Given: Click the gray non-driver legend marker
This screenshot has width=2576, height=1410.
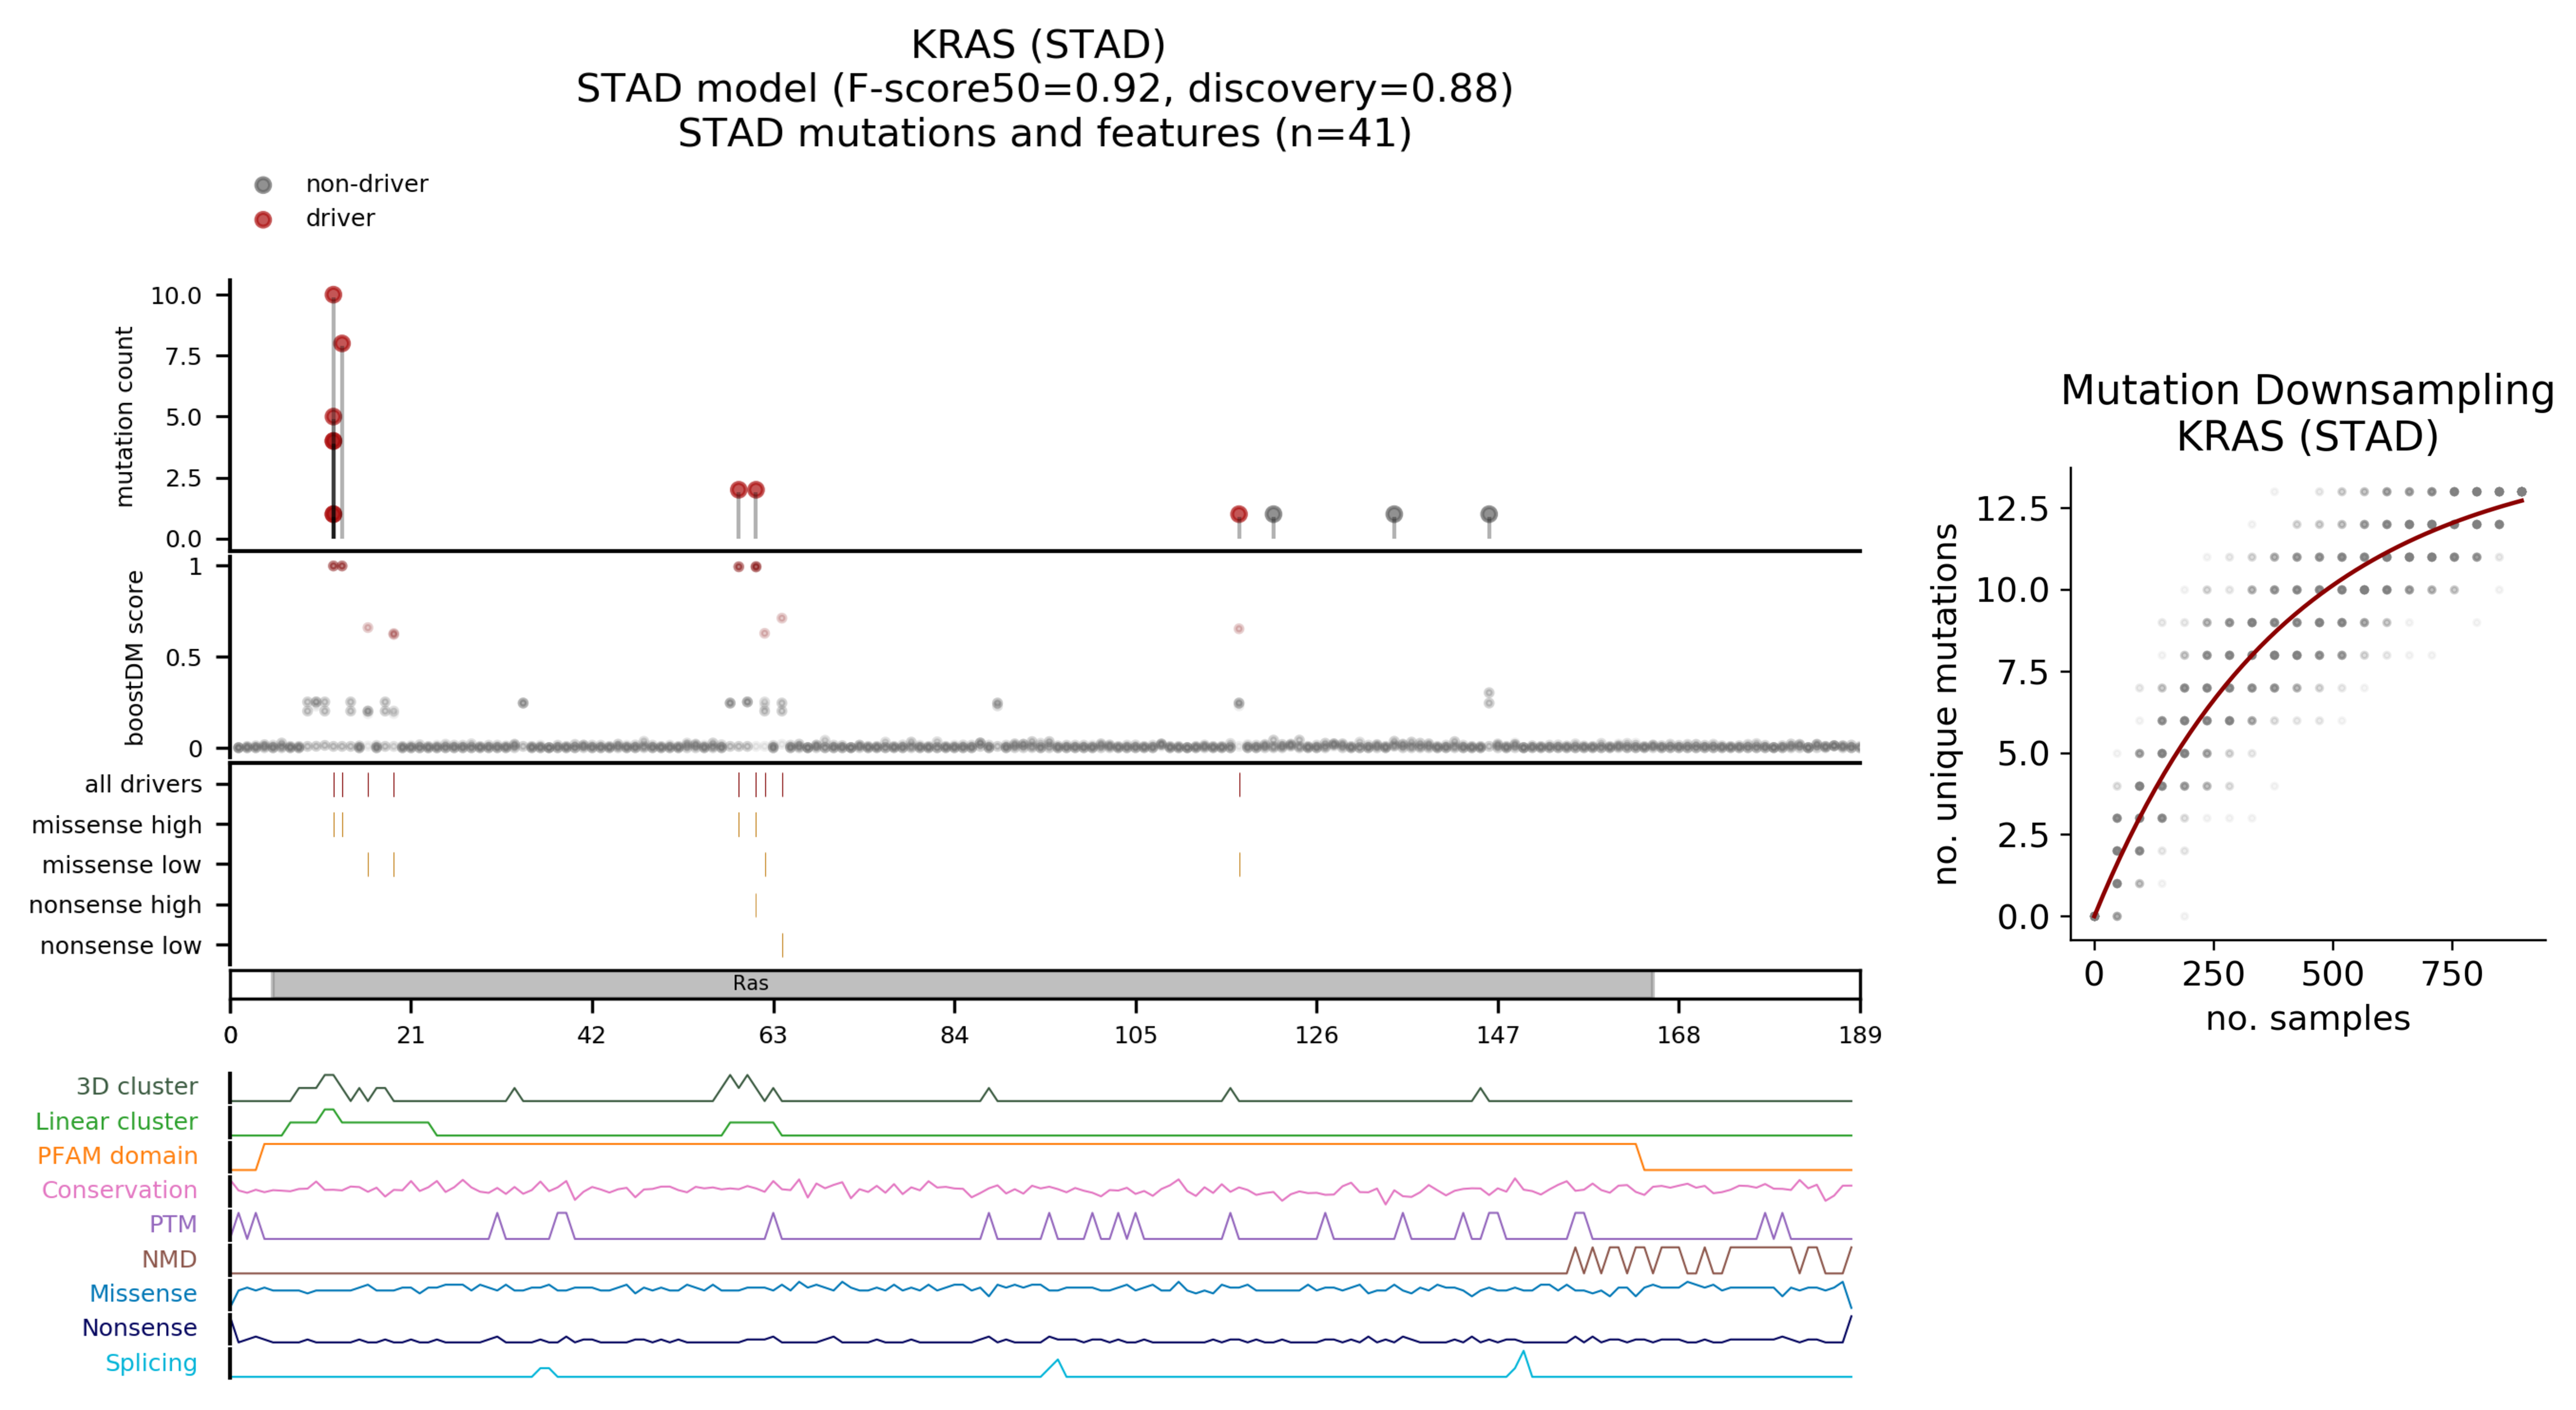Looking at the screenshot, I should pos(263,185).
